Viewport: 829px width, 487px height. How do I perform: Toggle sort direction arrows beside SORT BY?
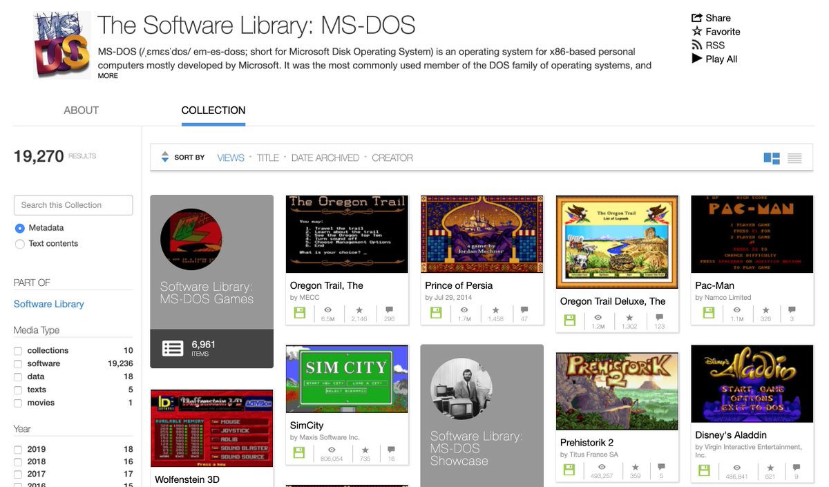(x=164, y=157)
